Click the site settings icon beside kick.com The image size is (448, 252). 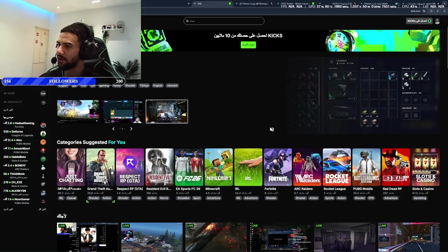[424, 11]
